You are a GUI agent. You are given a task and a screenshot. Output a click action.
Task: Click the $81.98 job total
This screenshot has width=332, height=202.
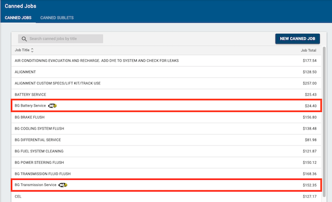(310, 140)
